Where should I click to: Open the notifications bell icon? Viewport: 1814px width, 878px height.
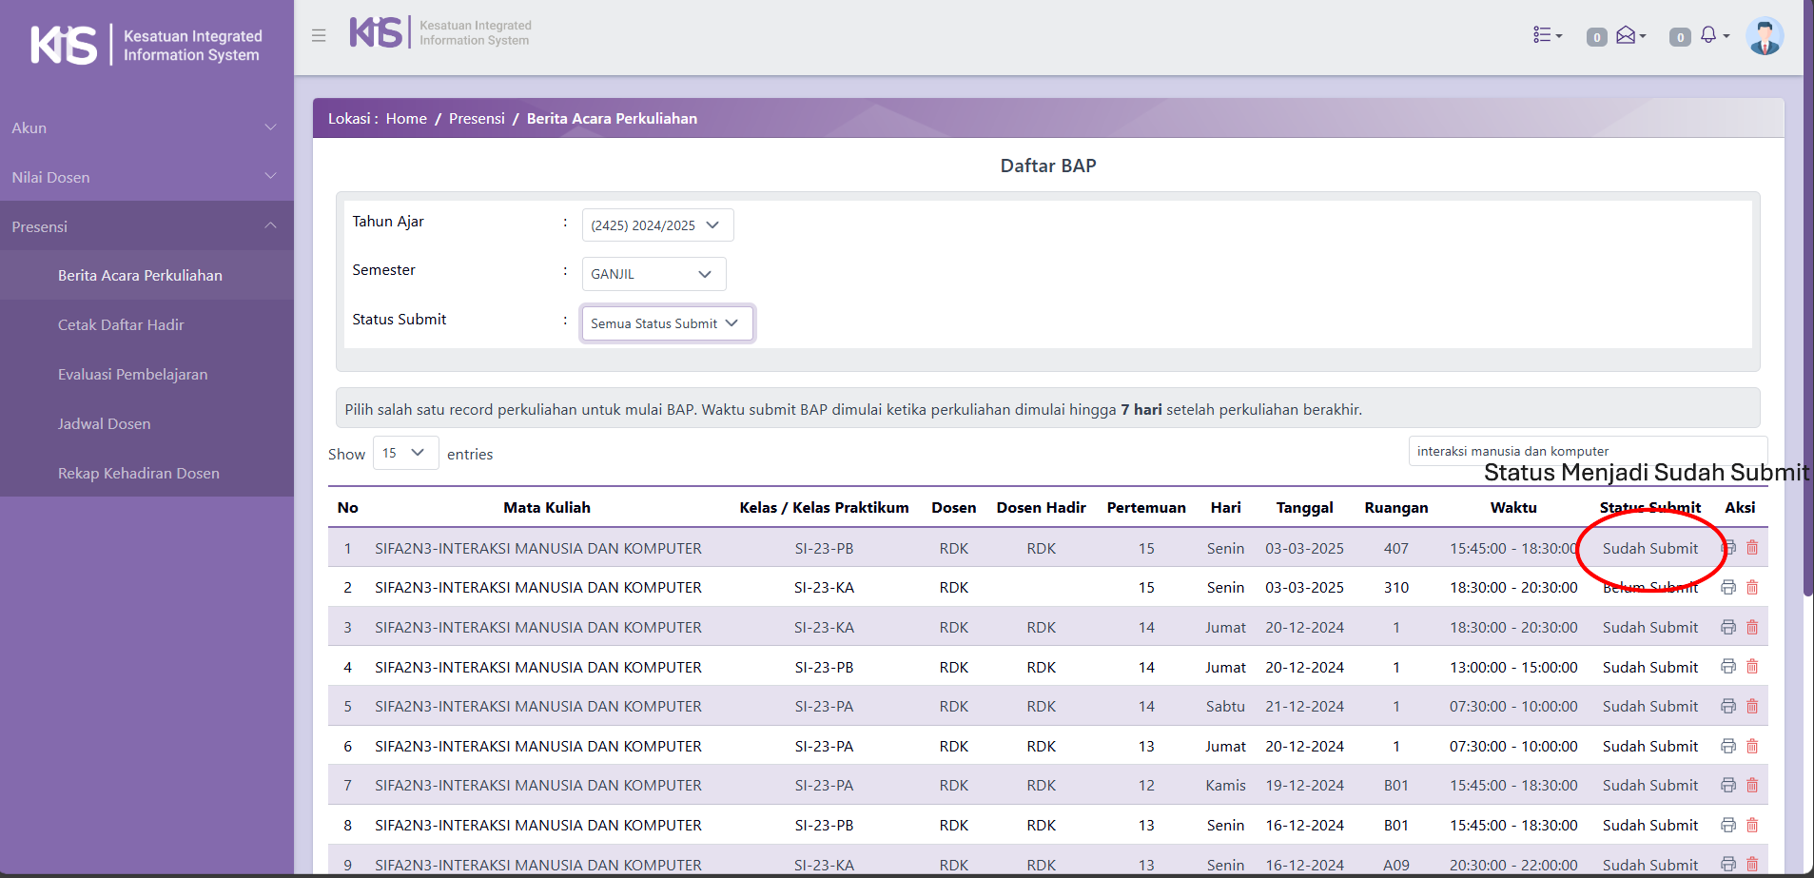pos(1710,35)
